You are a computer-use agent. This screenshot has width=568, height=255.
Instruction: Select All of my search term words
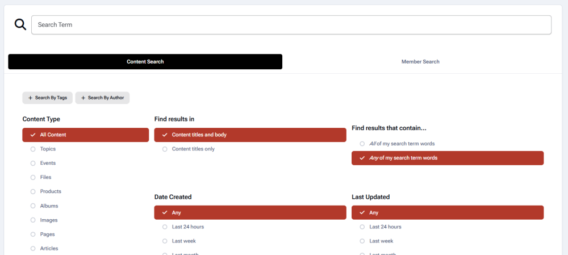[402, 144]
